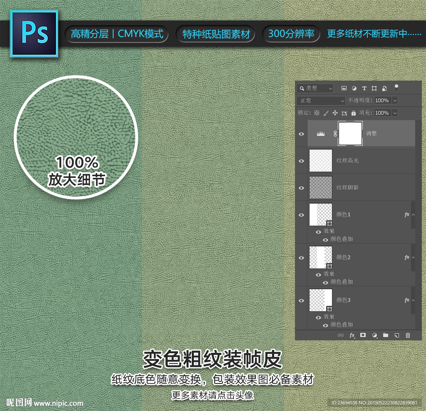Click fx icon on 颜色1 layer
The height and width of the screenshot is (411, 426).
tap(407, 215)
